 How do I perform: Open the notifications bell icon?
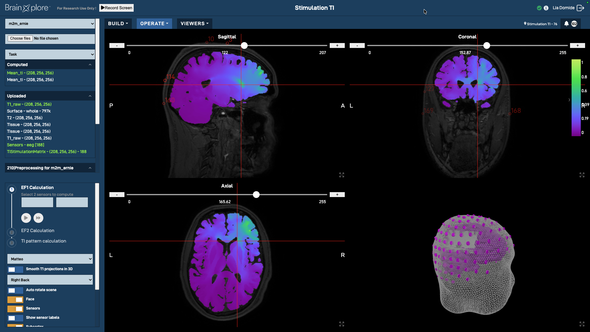566,24
